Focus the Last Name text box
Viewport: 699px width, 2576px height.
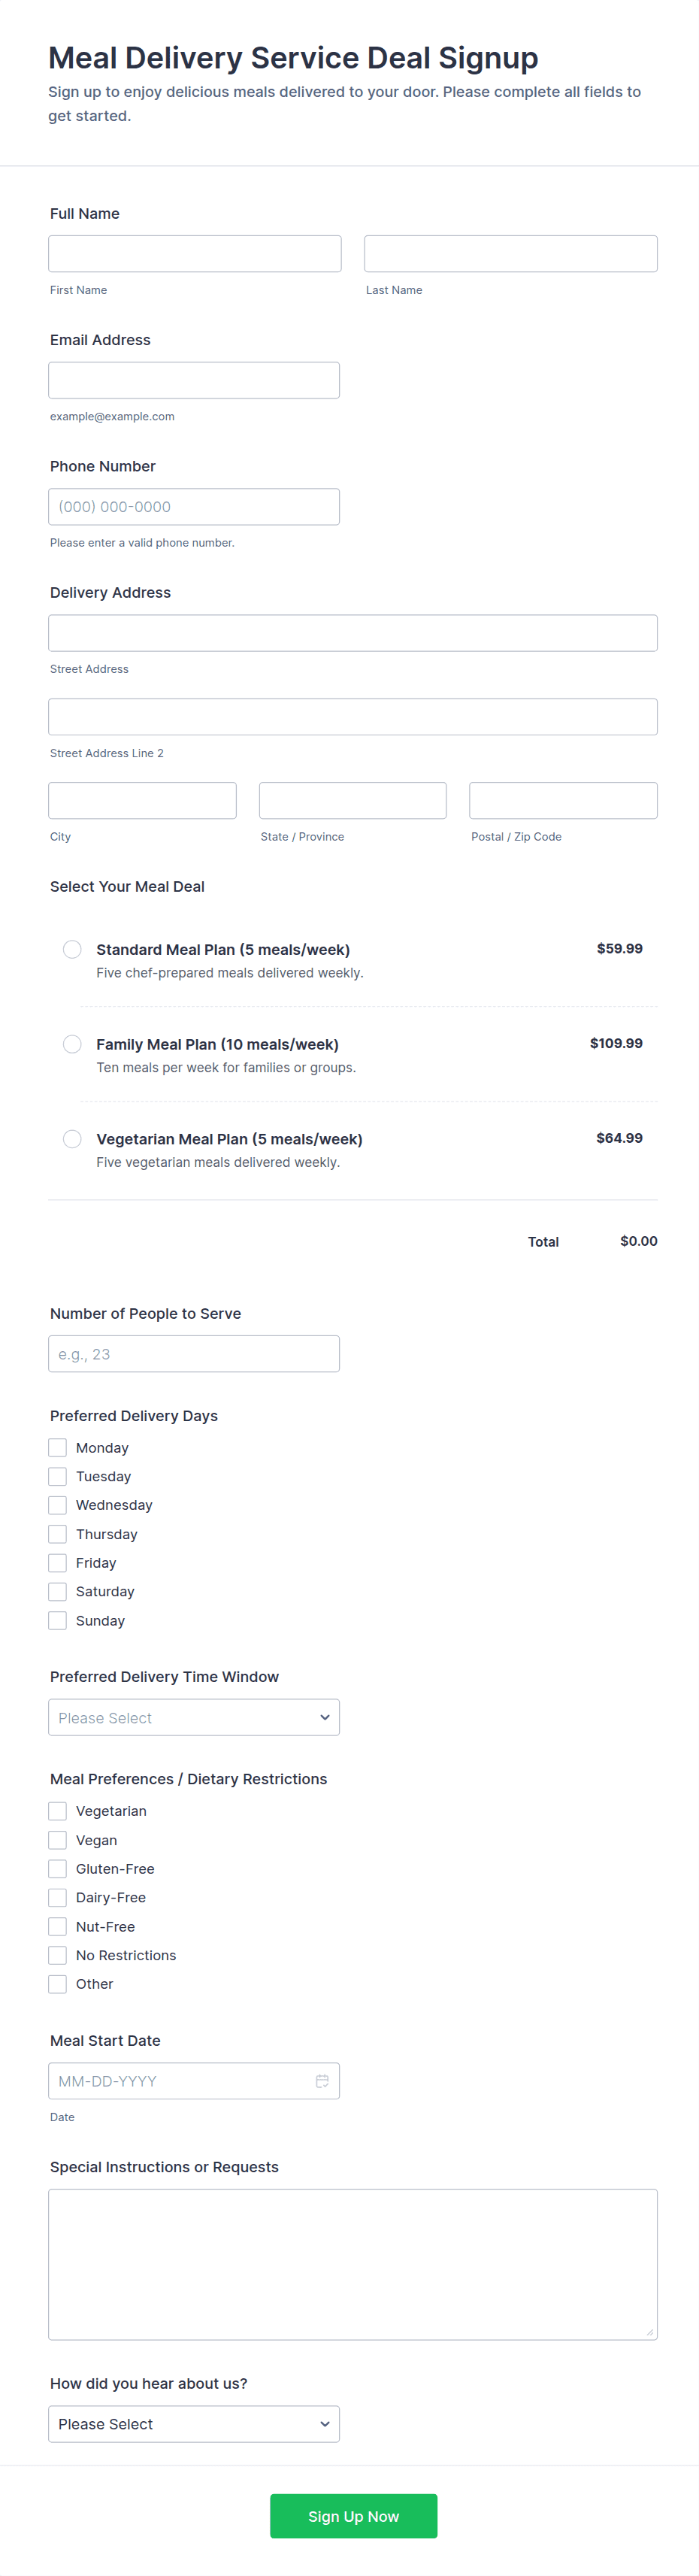click(510, 254)
